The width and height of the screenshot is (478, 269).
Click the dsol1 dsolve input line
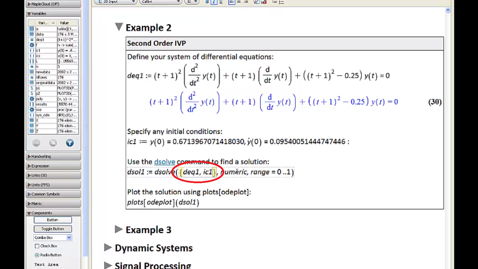(x=211, y=172)
